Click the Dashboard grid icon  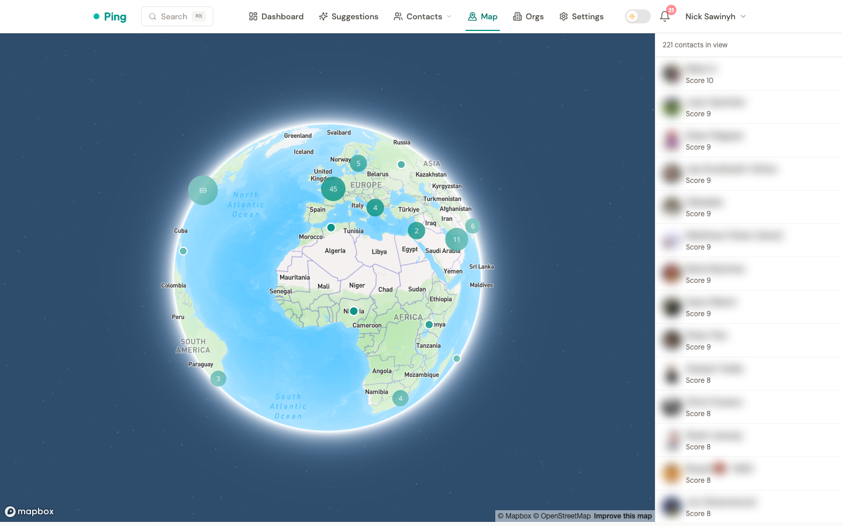pos(253,16)
